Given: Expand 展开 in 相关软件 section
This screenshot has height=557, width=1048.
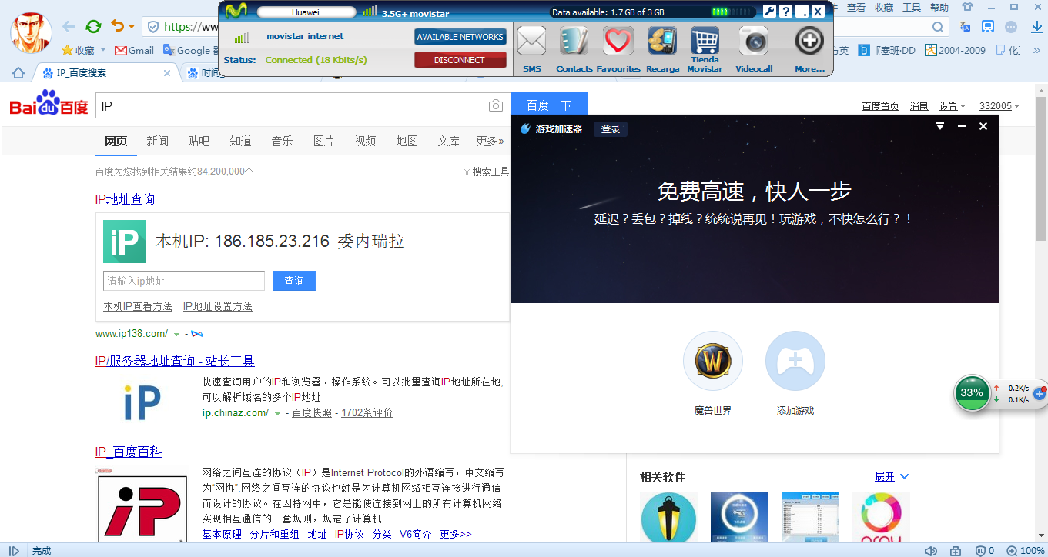Looking at the screenshot, I should pyautogui.click(x=892, y=477).
